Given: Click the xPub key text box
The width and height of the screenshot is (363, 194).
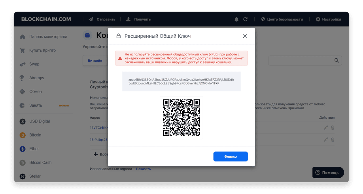Looking at the screenshot, I should [181, 81].
